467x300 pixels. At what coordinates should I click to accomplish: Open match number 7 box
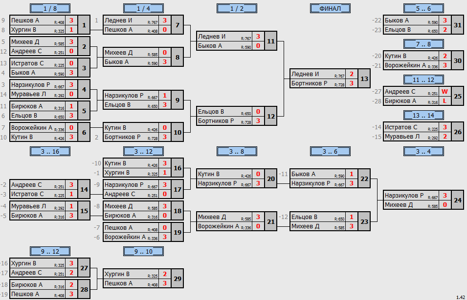(x=178, y=25)
